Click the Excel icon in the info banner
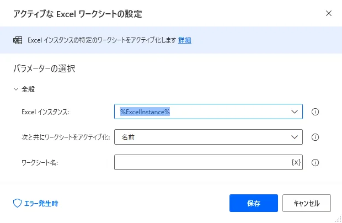The height and width of the screenshot is (223, 342). (18, 40)
